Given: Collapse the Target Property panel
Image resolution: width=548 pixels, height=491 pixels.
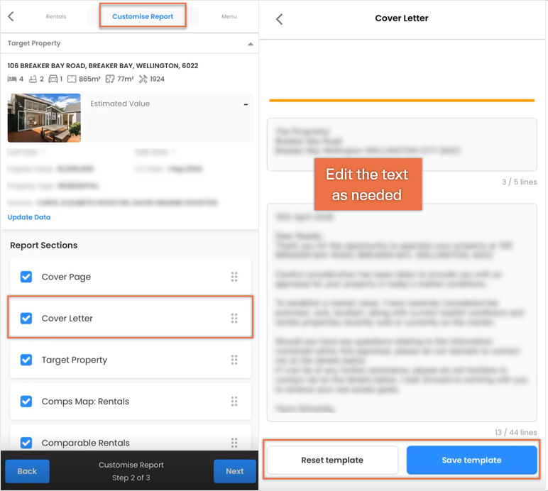Looking at the screenshot, I should pos(251,44).
